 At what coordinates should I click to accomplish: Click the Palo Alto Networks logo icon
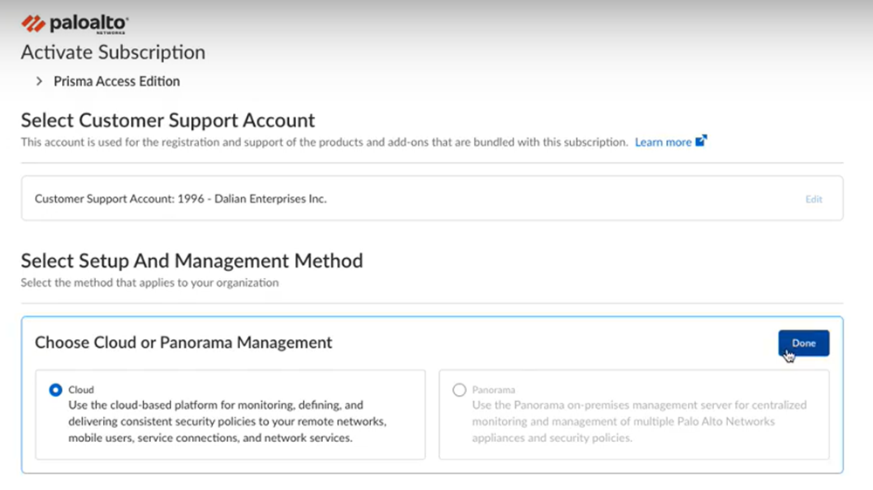coord(33,24)
